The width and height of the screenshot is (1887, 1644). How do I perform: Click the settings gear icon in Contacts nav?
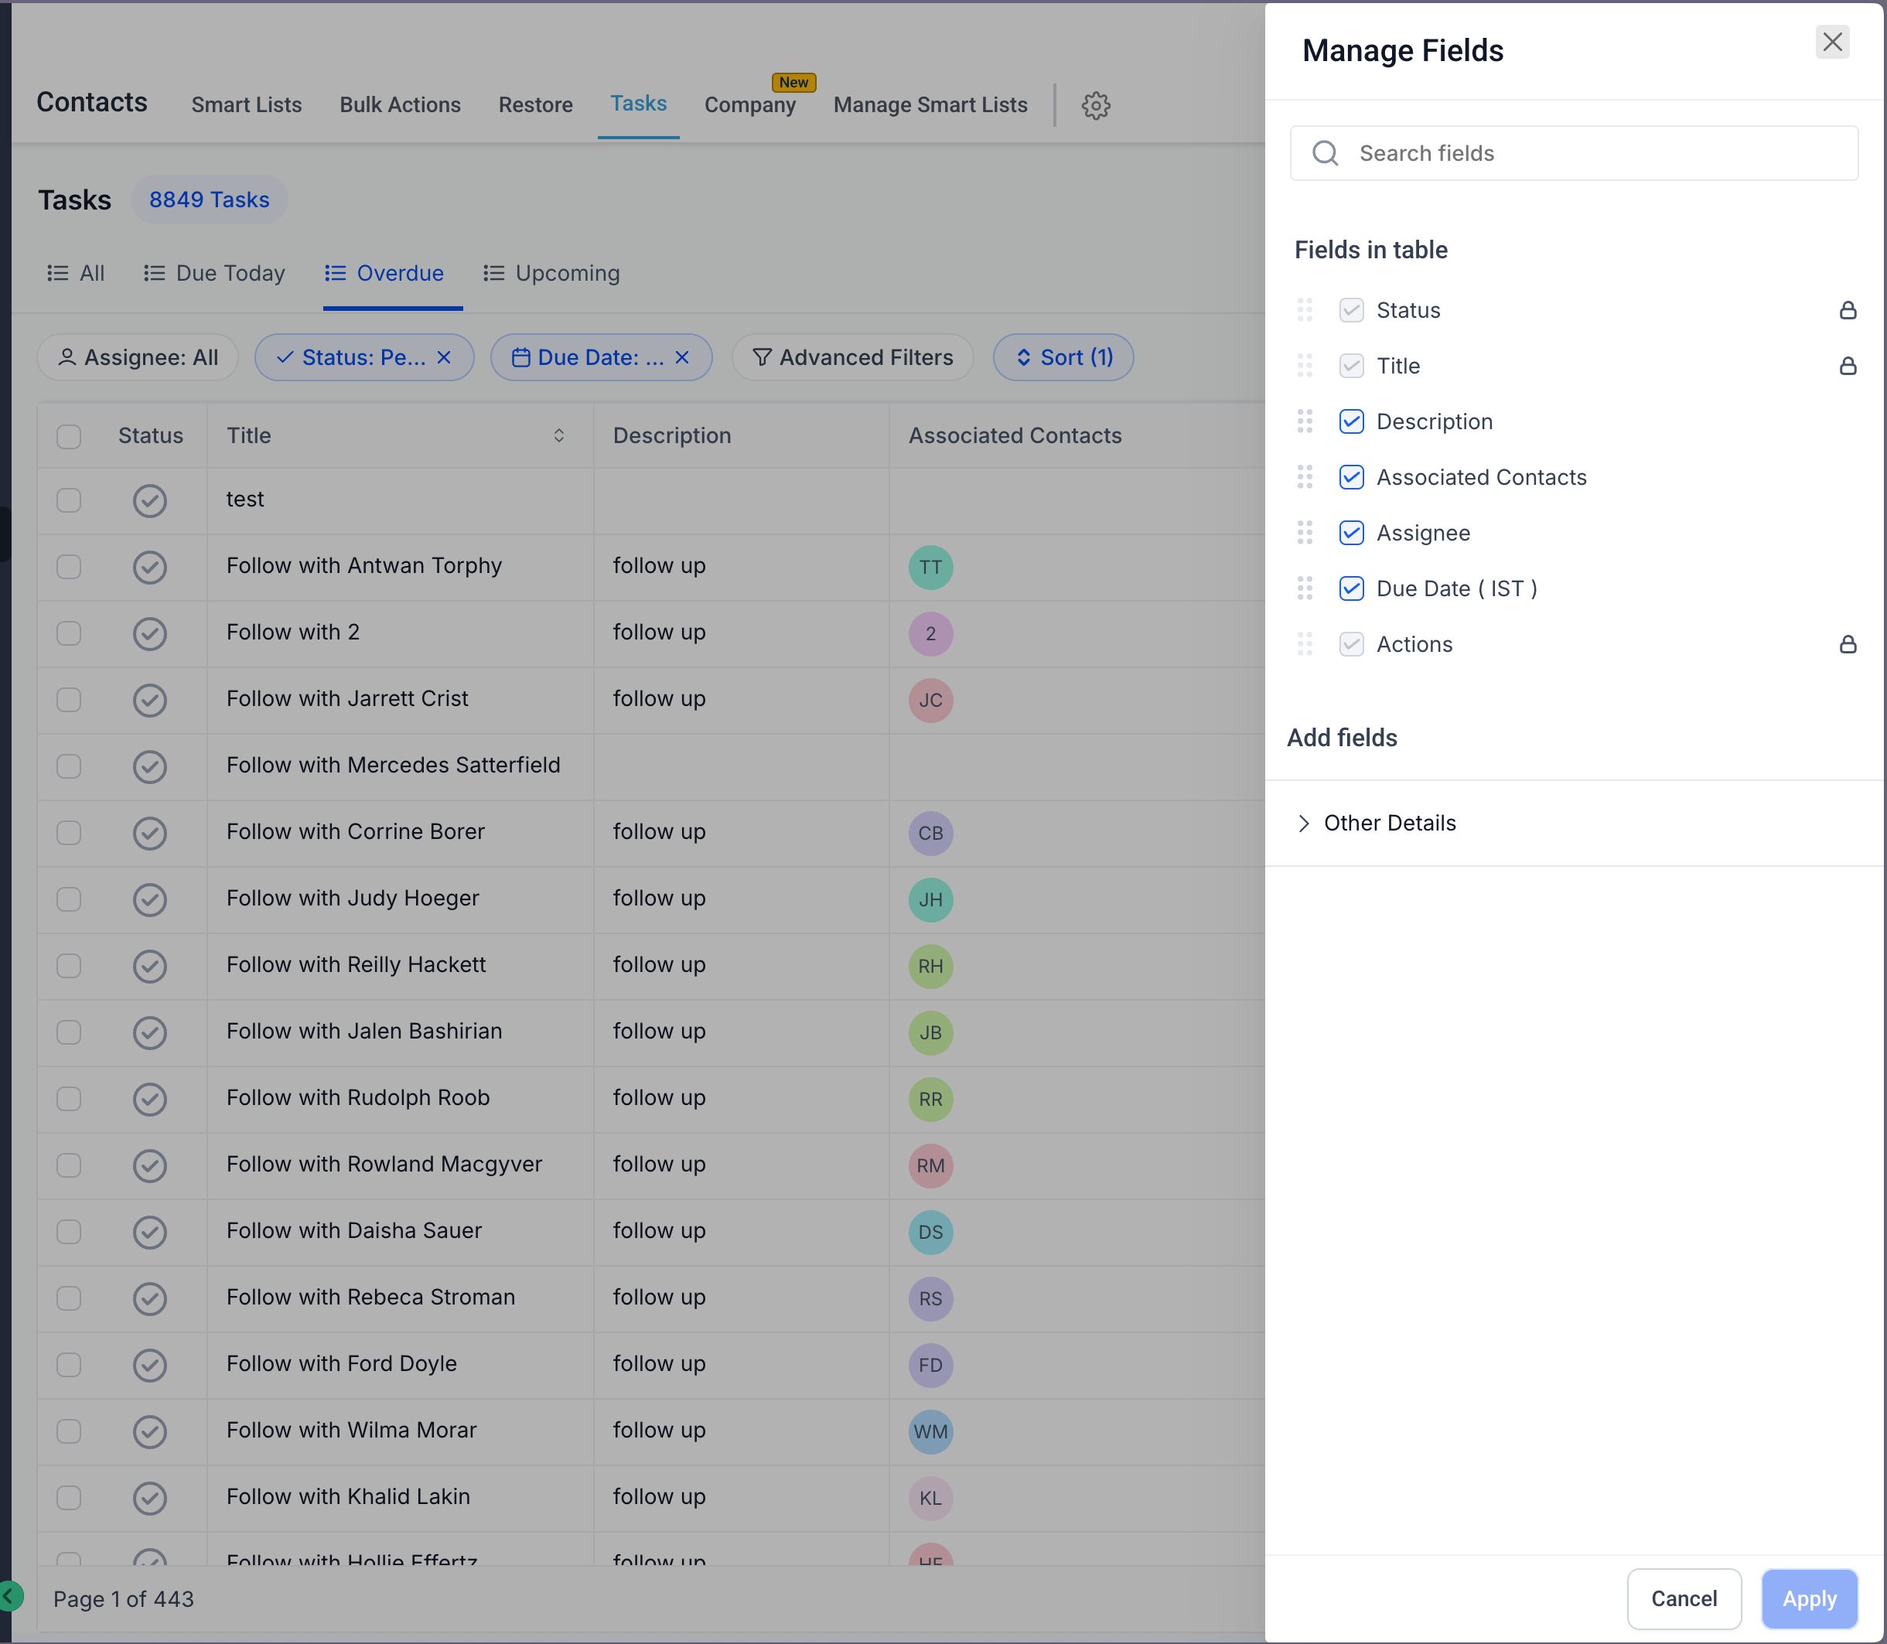(1095, 105)
